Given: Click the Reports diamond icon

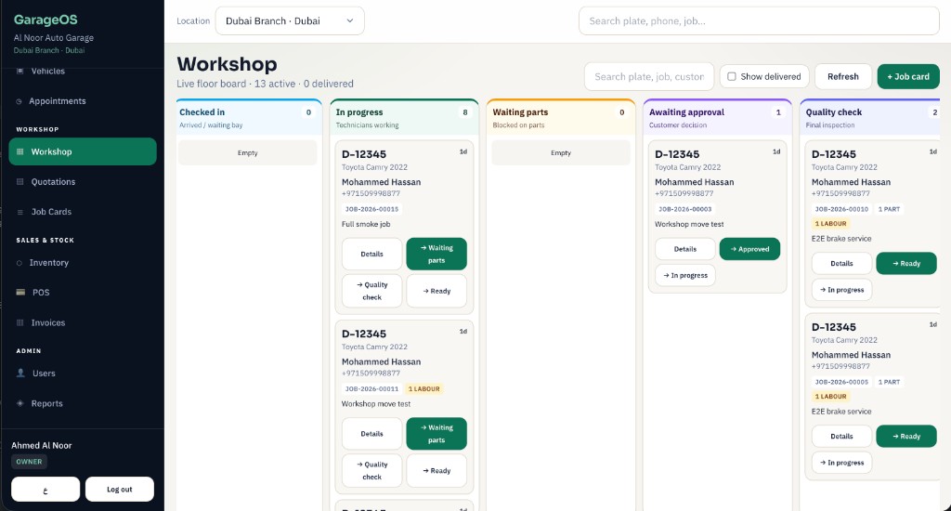Looking at the screenshot, I should 20,403.
